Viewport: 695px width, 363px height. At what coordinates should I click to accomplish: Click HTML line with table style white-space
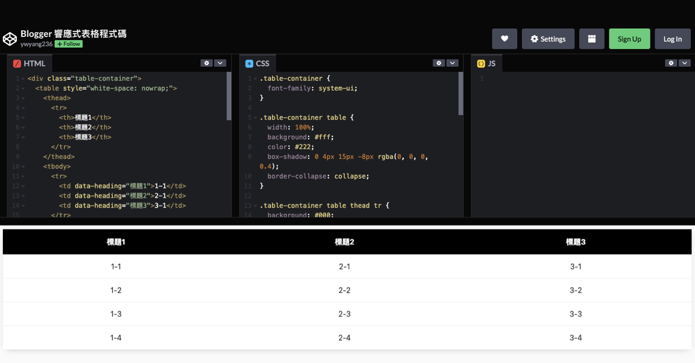[x=106, y=88]
